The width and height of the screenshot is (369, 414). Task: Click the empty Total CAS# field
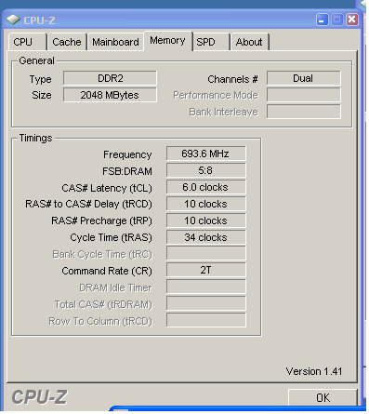206,303
